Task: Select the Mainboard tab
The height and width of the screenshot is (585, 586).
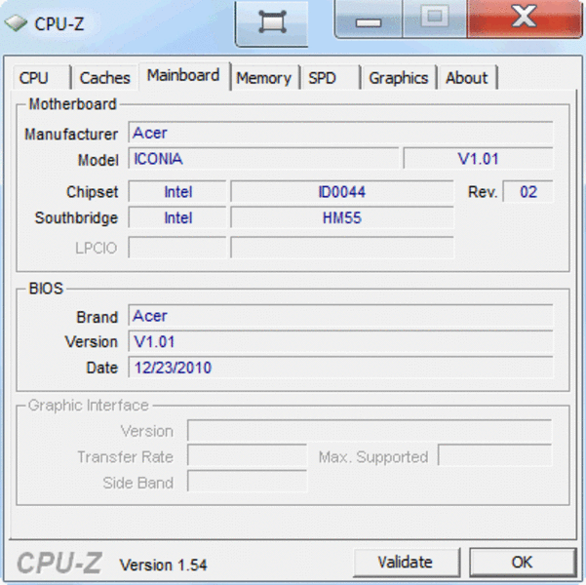Action: [x=184, y=76]
